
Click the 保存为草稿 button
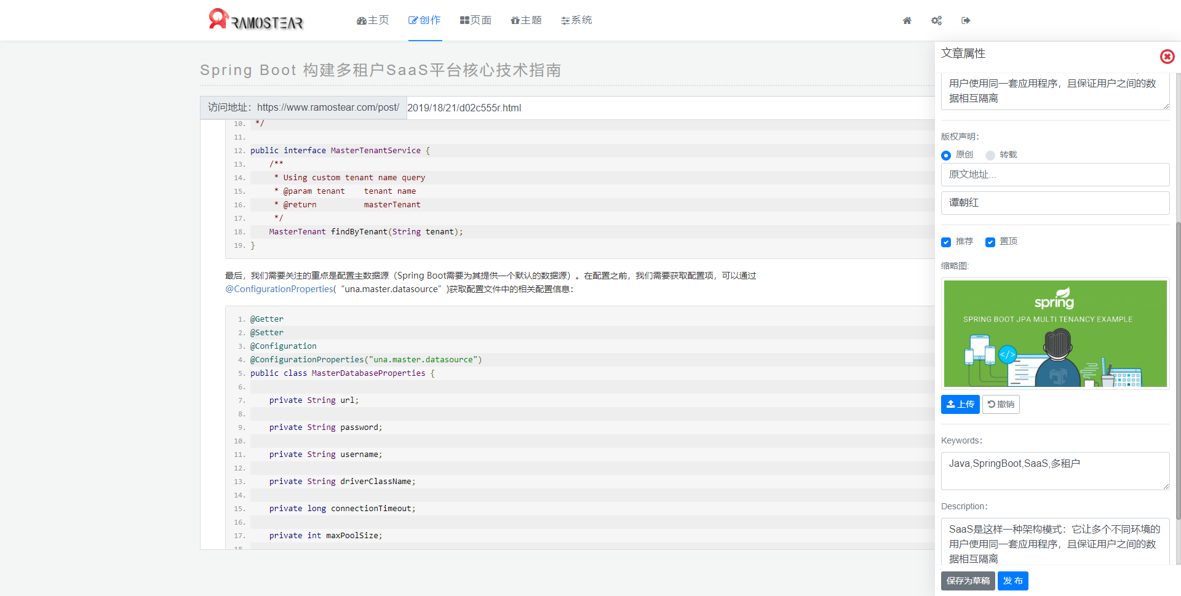(968, 581)
